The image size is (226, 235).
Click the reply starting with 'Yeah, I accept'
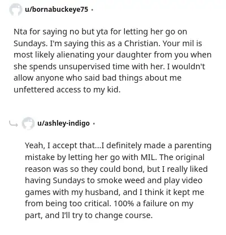click(x=118, y=180)
